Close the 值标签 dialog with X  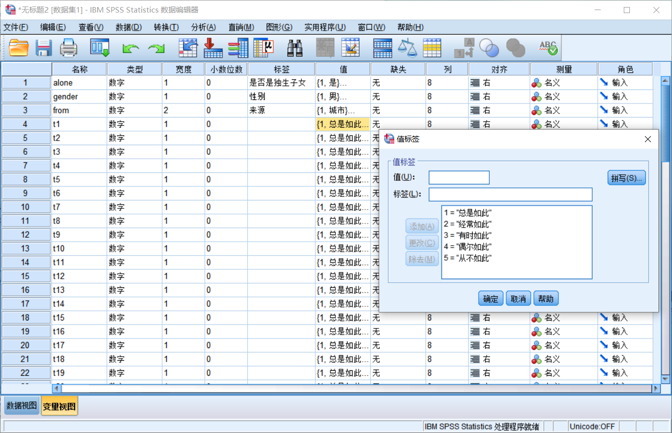pos(648,139)
